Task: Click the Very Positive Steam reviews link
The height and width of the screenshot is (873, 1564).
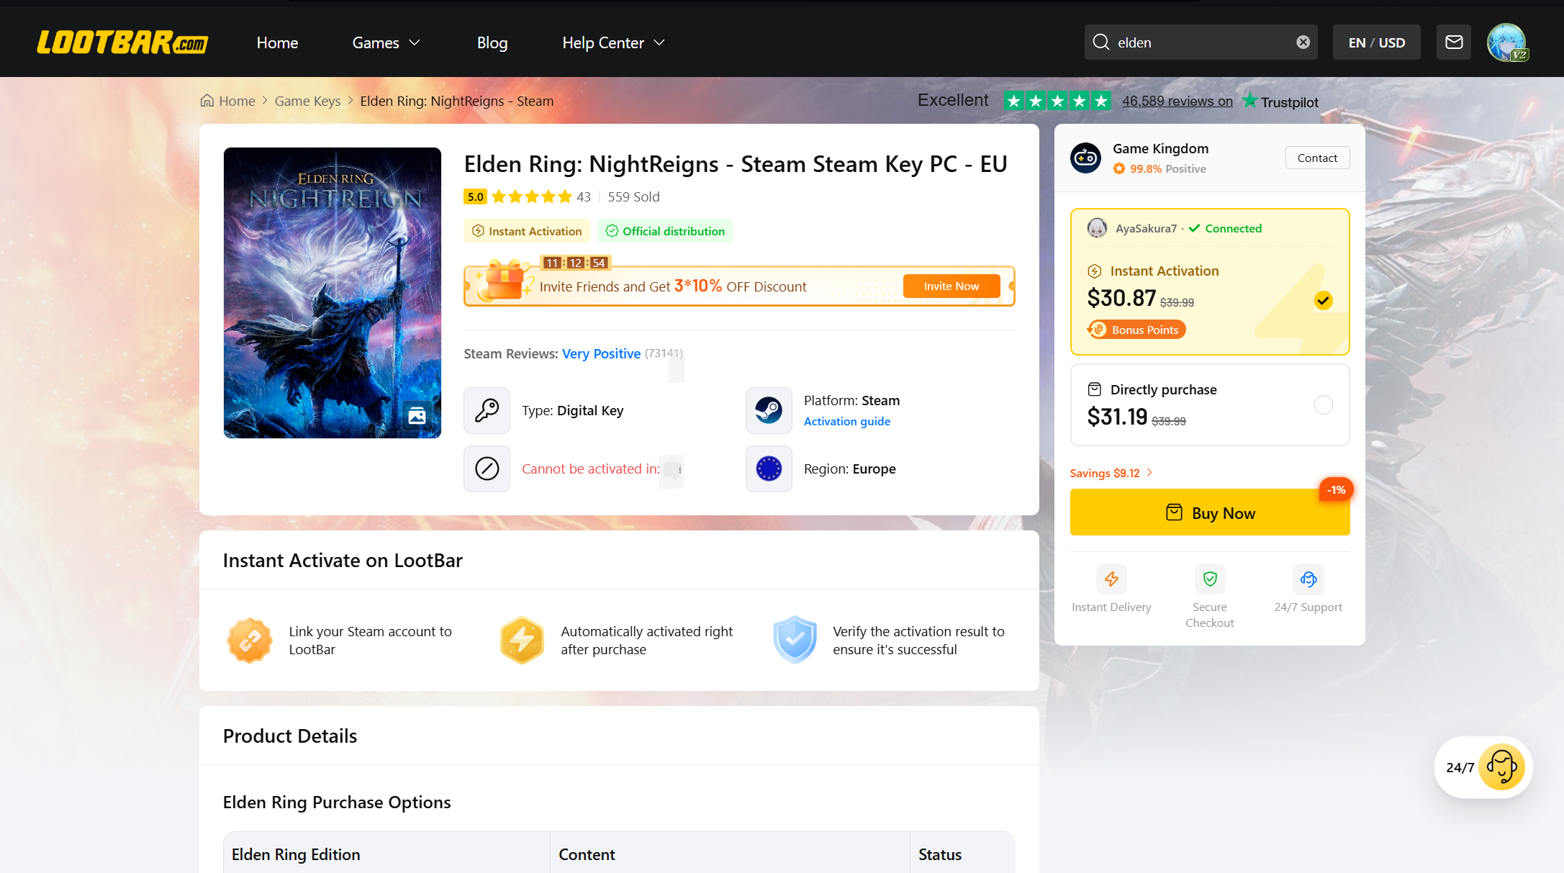Action: tap(601, 353)
